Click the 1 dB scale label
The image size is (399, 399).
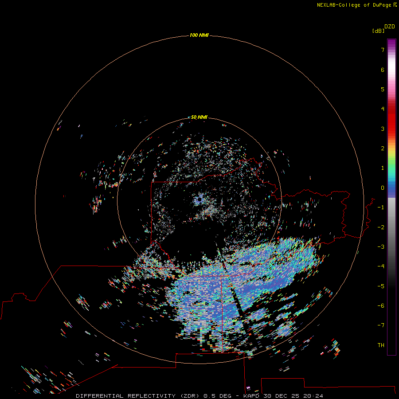383,168
